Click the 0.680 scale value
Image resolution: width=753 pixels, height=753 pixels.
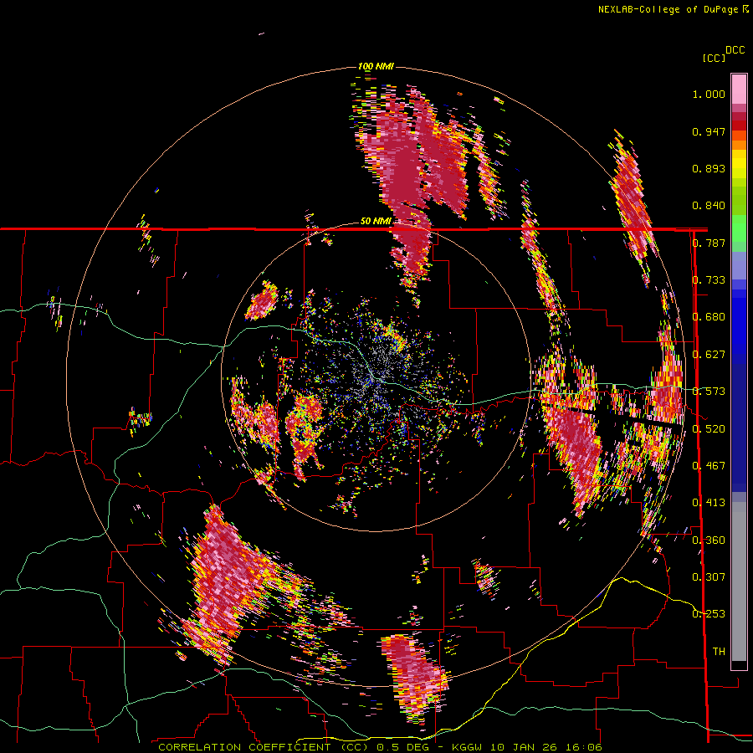709,317
